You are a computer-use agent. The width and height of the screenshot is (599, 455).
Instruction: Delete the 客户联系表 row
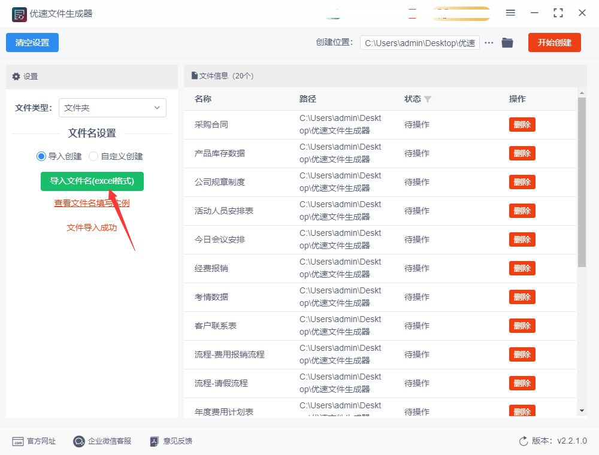522,326
